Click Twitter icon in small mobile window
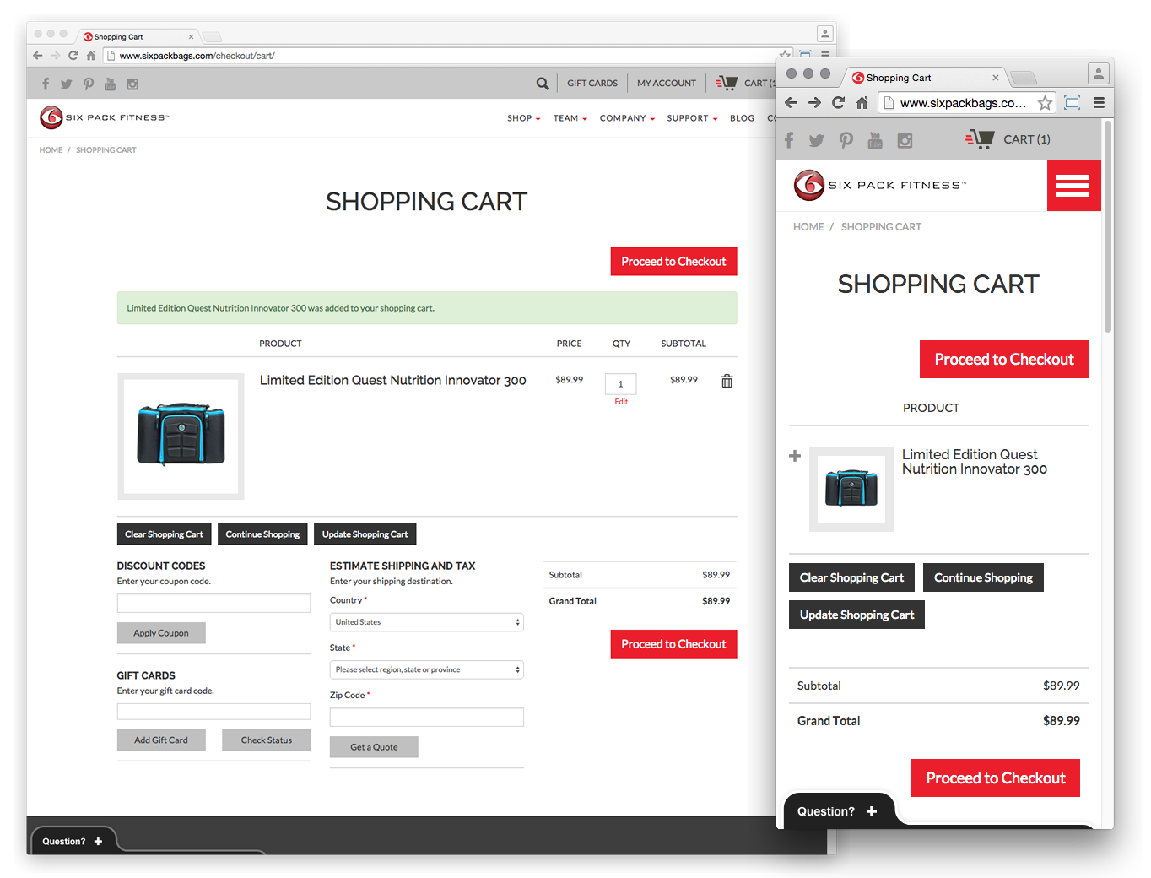 (x=816, y=140)
